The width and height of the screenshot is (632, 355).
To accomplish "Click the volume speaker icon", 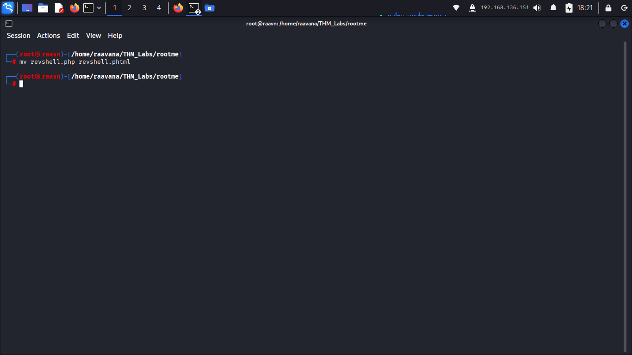I will (537, 8).
